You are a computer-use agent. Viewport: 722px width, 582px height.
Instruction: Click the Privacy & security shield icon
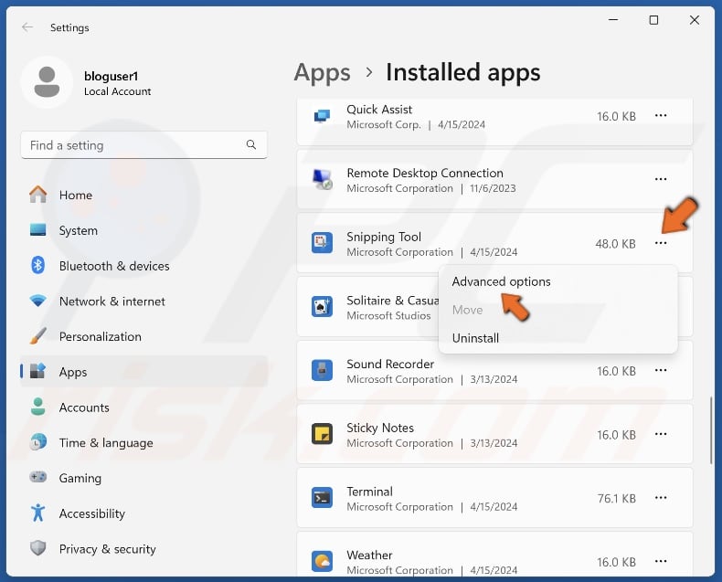[x=37, y=548]
